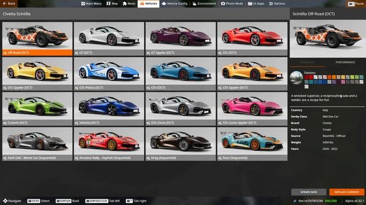The height and width of the screenshot is (205, 366).
Task: Click the Country value Italy
Action: click(325, 110)
